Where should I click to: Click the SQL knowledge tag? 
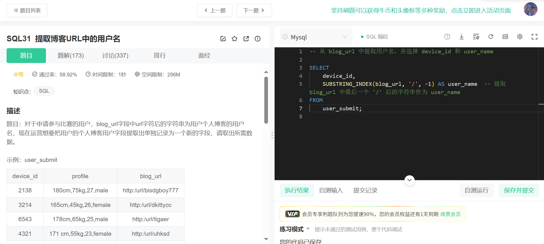click(x=44, y=91)
